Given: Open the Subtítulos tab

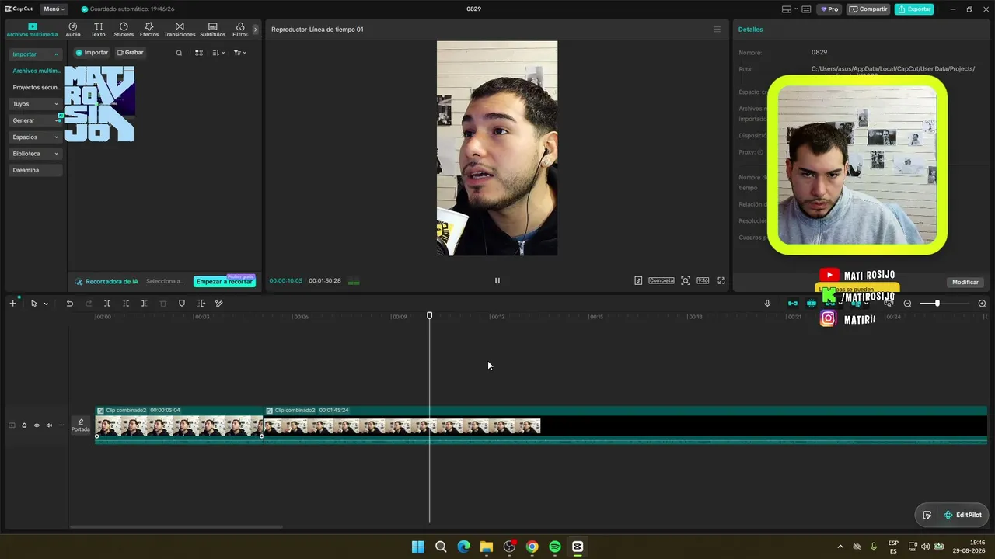Looking at the screenshot, I should [x=212, y=30].
